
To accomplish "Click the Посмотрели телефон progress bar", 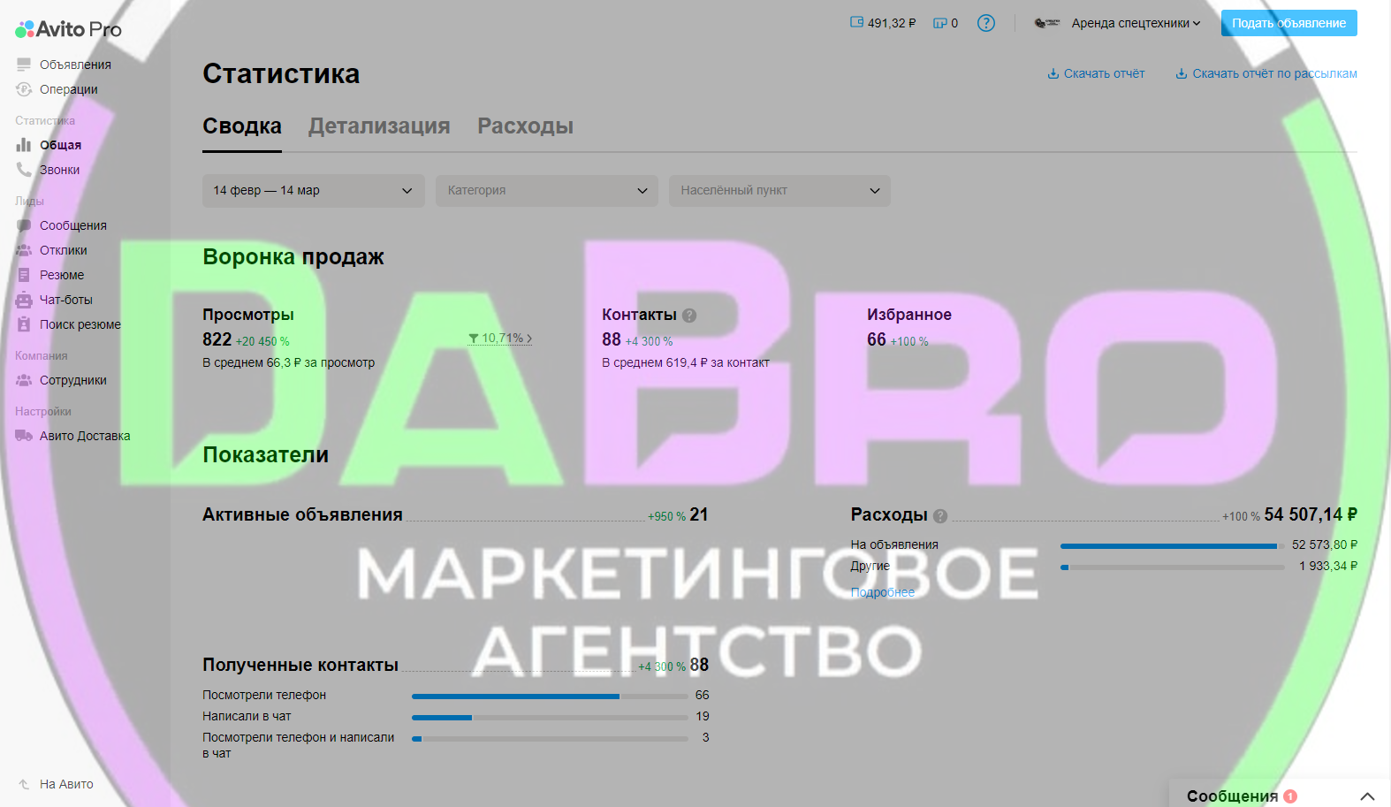I will coord(550,696).
